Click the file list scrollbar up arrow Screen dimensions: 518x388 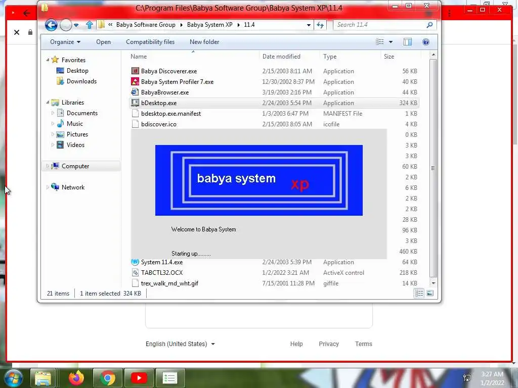[434, 55]
